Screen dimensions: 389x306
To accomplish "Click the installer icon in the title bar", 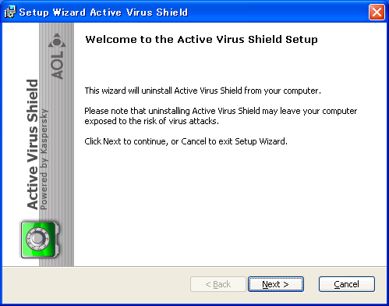I will pos(10,12).
